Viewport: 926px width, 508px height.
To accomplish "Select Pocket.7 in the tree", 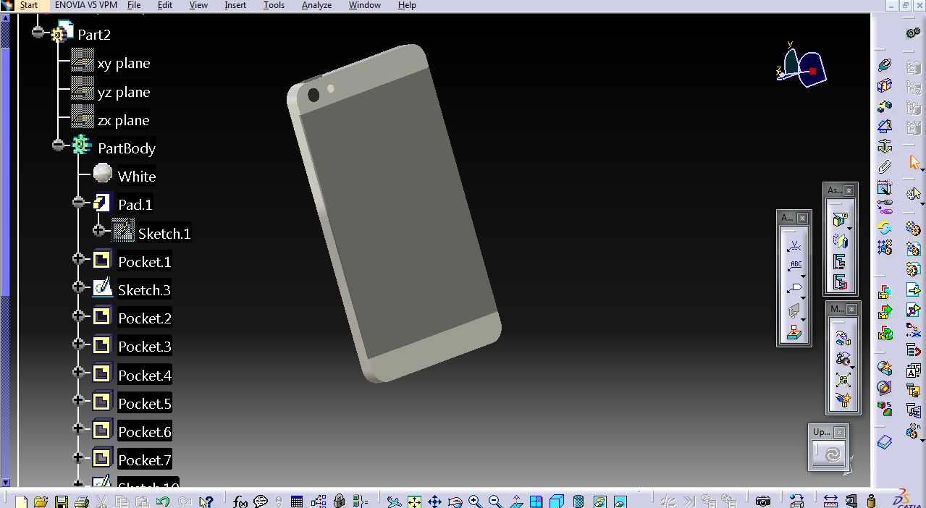I will tap(145, 460).
